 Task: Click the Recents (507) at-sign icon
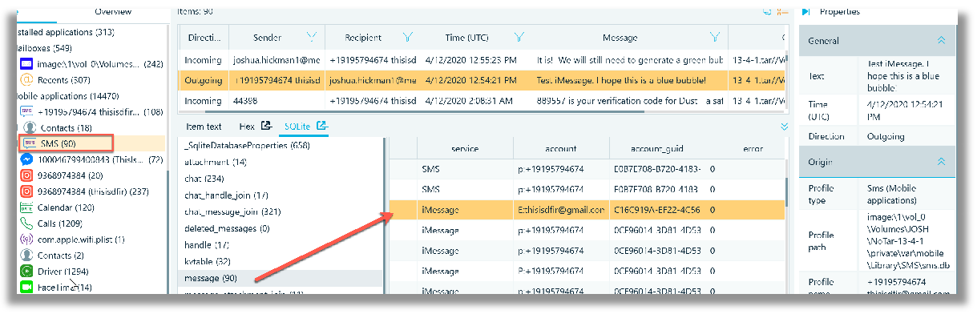point(26,80)
